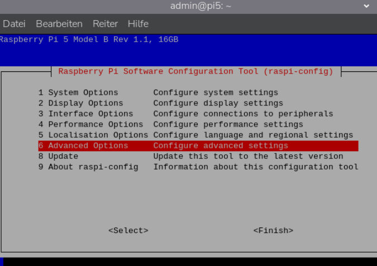Click the raspi-config dialog title text
The width and height of the screenshot is (377, 266).
[195, 71]
